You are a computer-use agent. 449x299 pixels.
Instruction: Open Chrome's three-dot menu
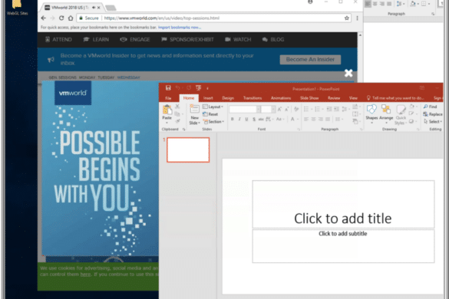pyautogui.click(x=357, y=18)
